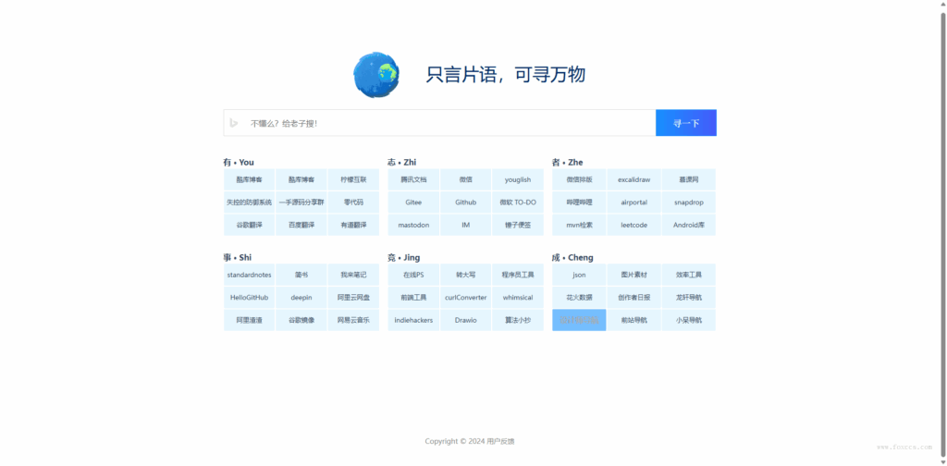Open the 柠檬互联 link
The image size is (947, 466).
pyautogui.click(x=353, y=180)
